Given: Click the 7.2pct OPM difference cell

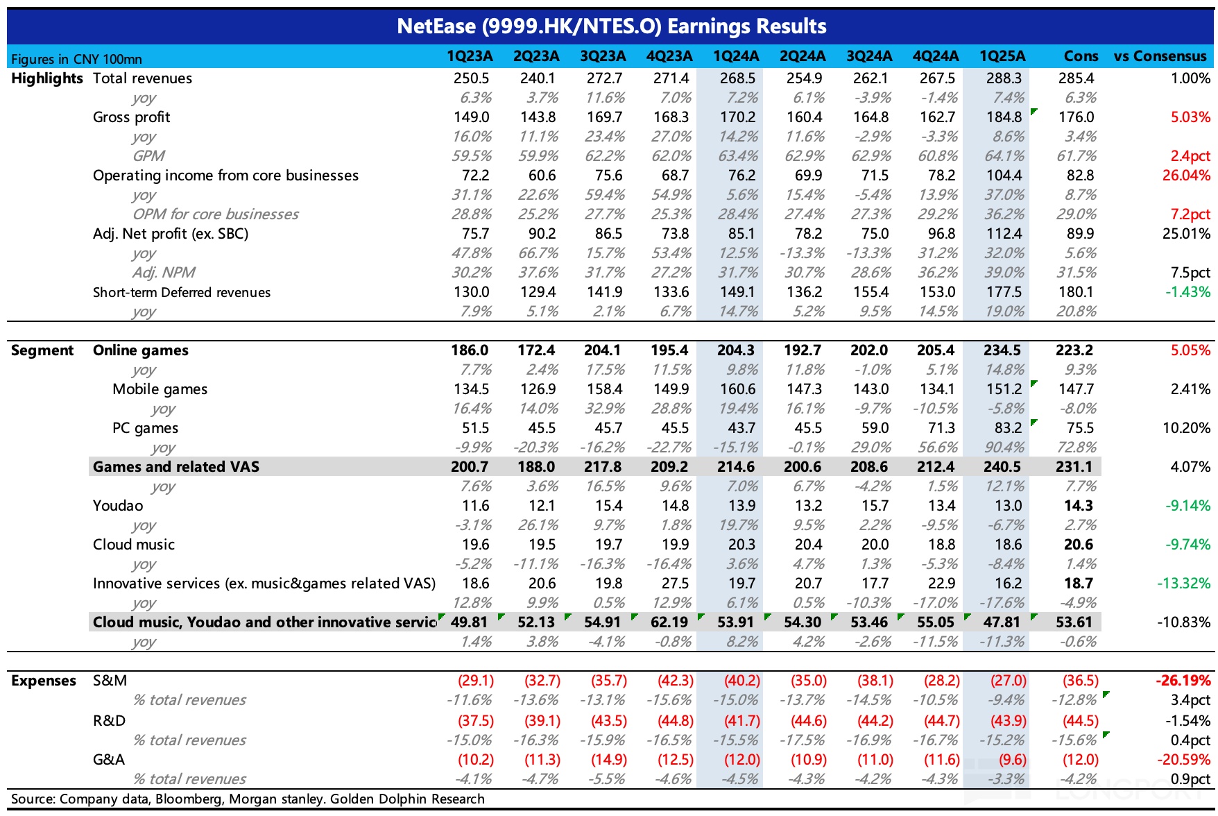Looking at the screenshot, I should click(1190, 214).
